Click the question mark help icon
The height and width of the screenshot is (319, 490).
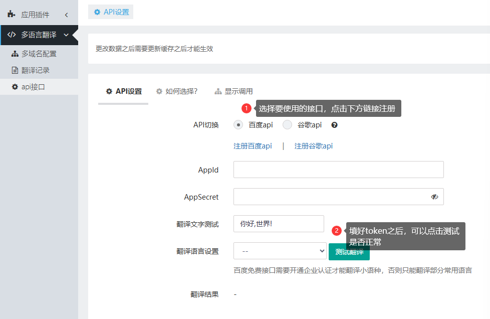[x=334, y=125]
